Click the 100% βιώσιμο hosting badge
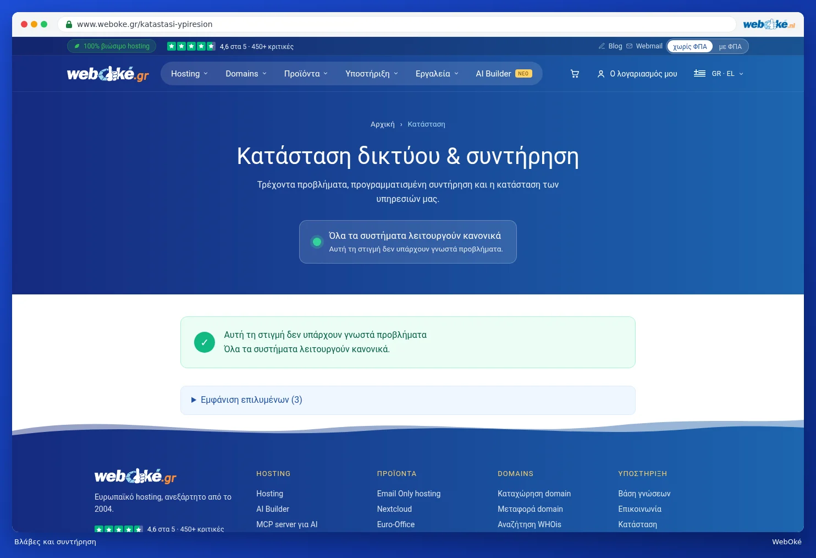The image size is (816, 558). (x=112, y=46)
